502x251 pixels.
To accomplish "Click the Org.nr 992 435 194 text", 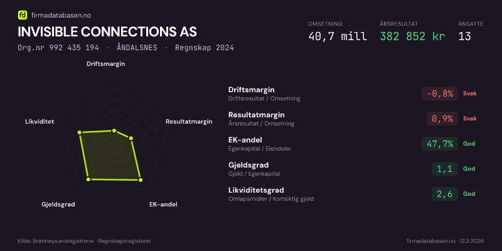I will (58, 48).
